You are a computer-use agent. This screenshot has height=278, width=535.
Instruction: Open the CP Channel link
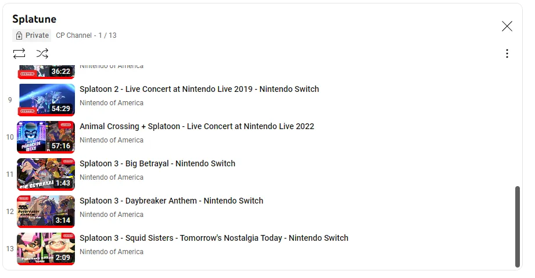(74, 35)
